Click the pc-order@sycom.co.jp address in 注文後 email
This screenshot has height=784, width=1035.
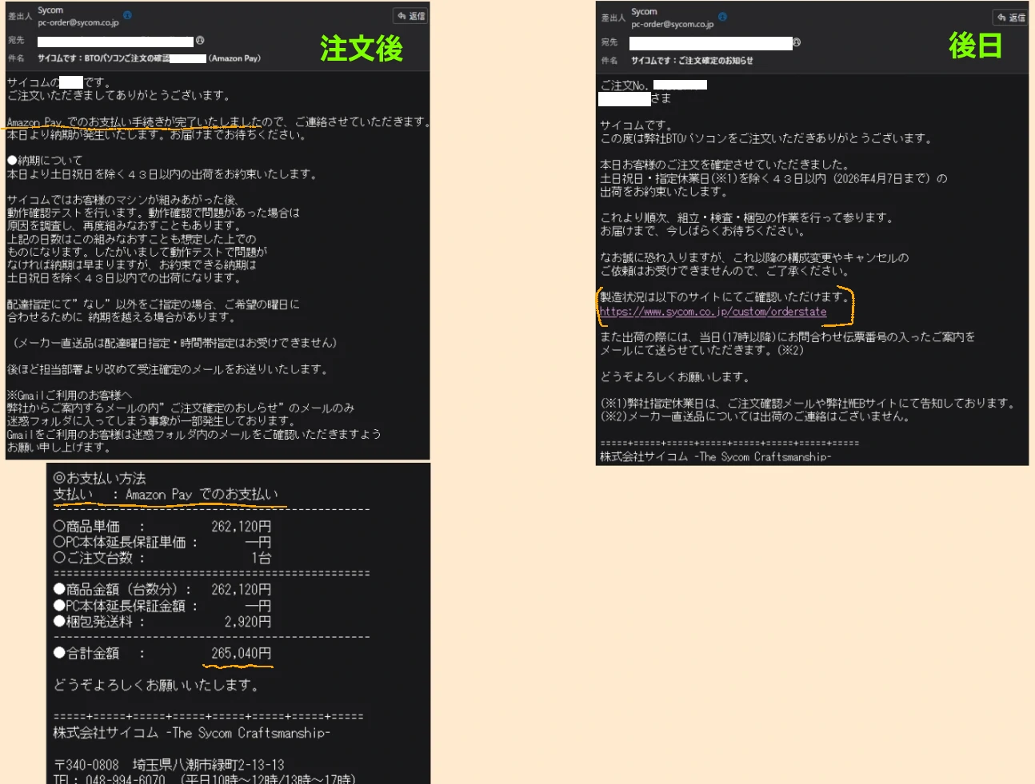click(x=78, y=23)
